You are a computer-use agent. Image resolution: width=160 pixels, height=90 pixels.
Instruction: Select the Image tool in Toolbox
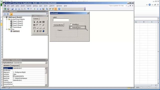pos(40,31)
